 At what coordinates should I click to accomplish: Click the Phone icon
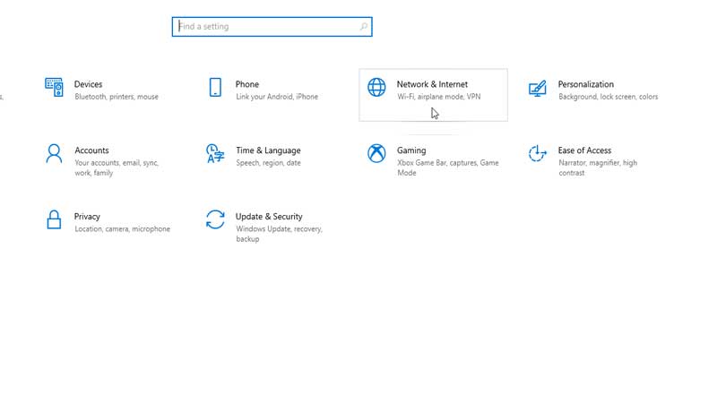tap(215, 87)
